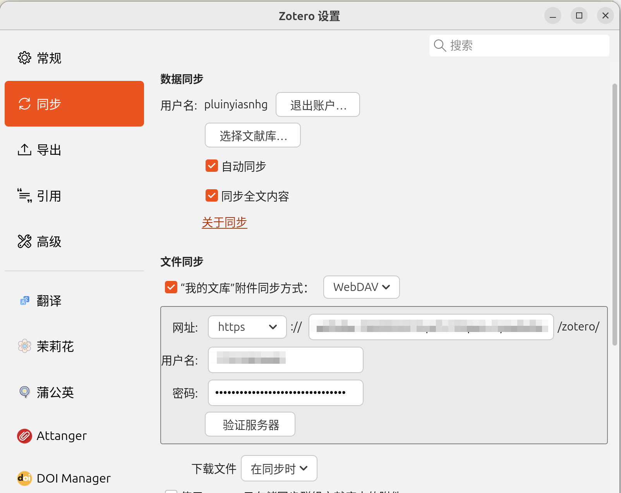Viewport: 621px width, 493px height.
Task: Switch to the 同步 settings pane
Action: [74, 104]
